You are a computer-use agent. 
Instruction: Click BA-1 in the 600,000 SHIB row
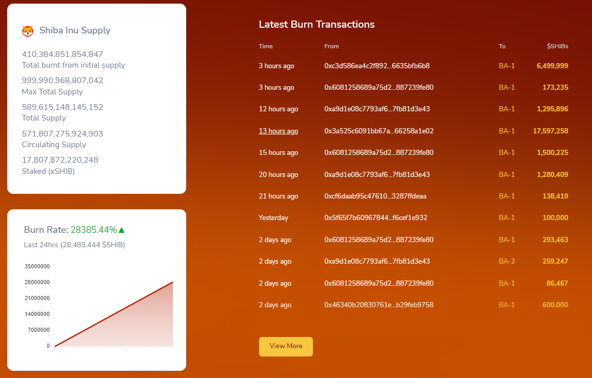click(506, 305)
